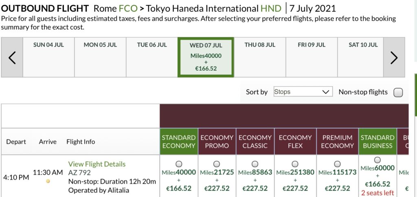This screenshot has height=197, width=417.
Task: Select Standard Economy 40000 miles fare
Action: (178, 164)
